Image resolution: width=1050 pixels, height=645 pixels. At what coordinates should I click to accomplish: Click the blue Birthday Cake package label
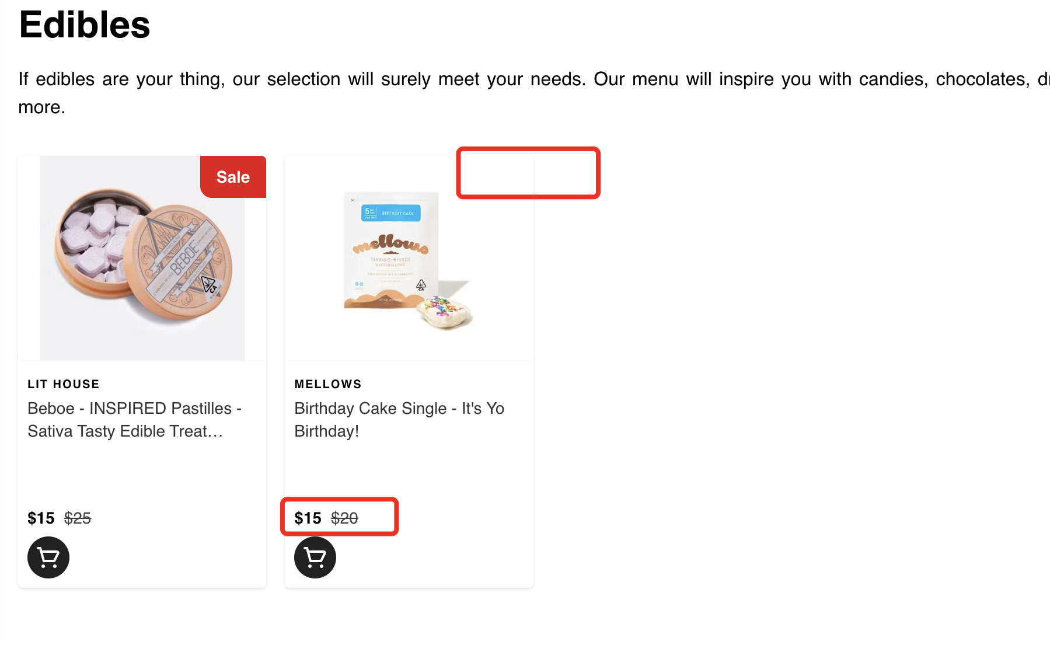click(390, 212)
